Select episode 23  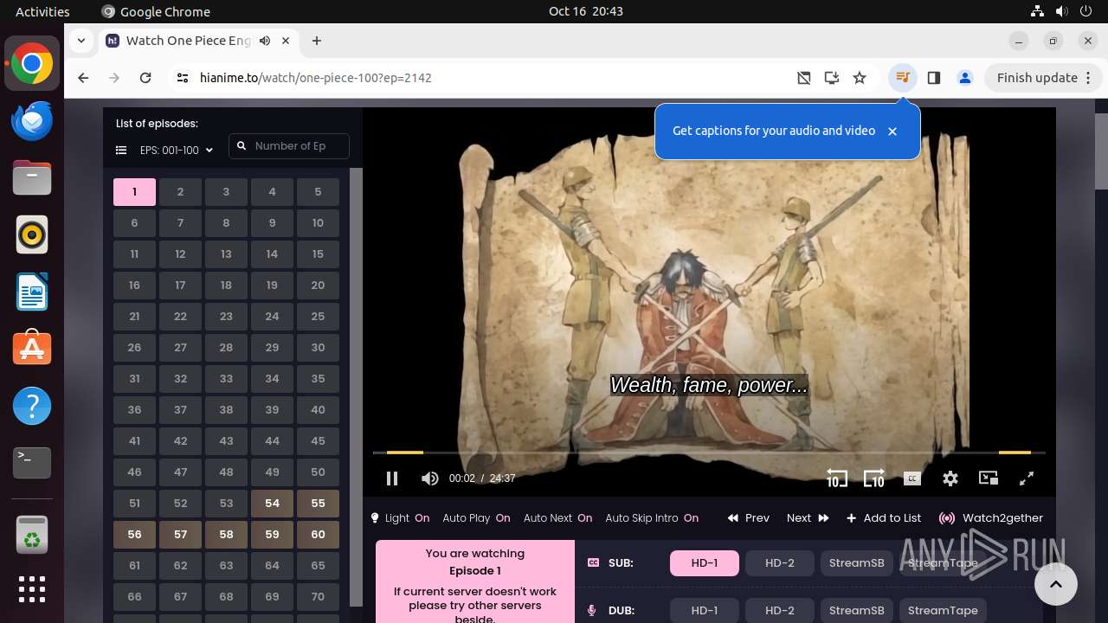pyautogui.click(x=226, y=317)
